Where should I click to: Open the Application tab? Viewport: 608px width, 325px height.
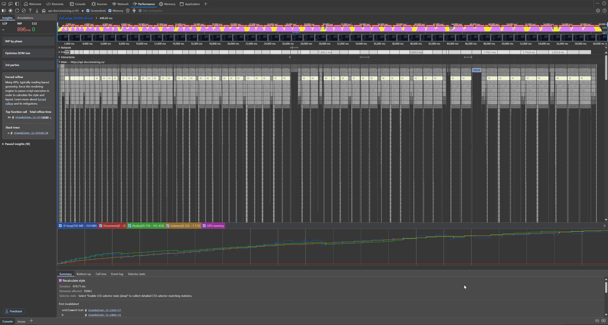tap(190, 4)
